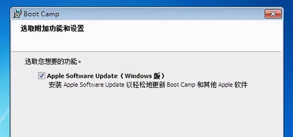The image size is (293, 137).
Task: Click the Boot Camp icon in title bar
Action: point(18,14)
